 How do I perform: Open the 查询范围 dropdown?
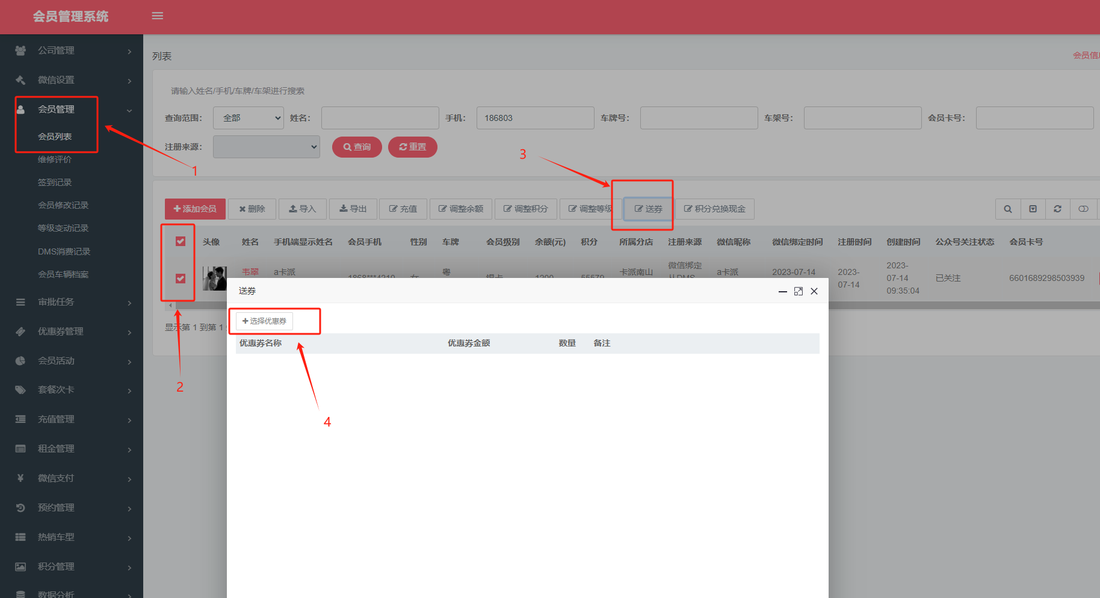249,118
